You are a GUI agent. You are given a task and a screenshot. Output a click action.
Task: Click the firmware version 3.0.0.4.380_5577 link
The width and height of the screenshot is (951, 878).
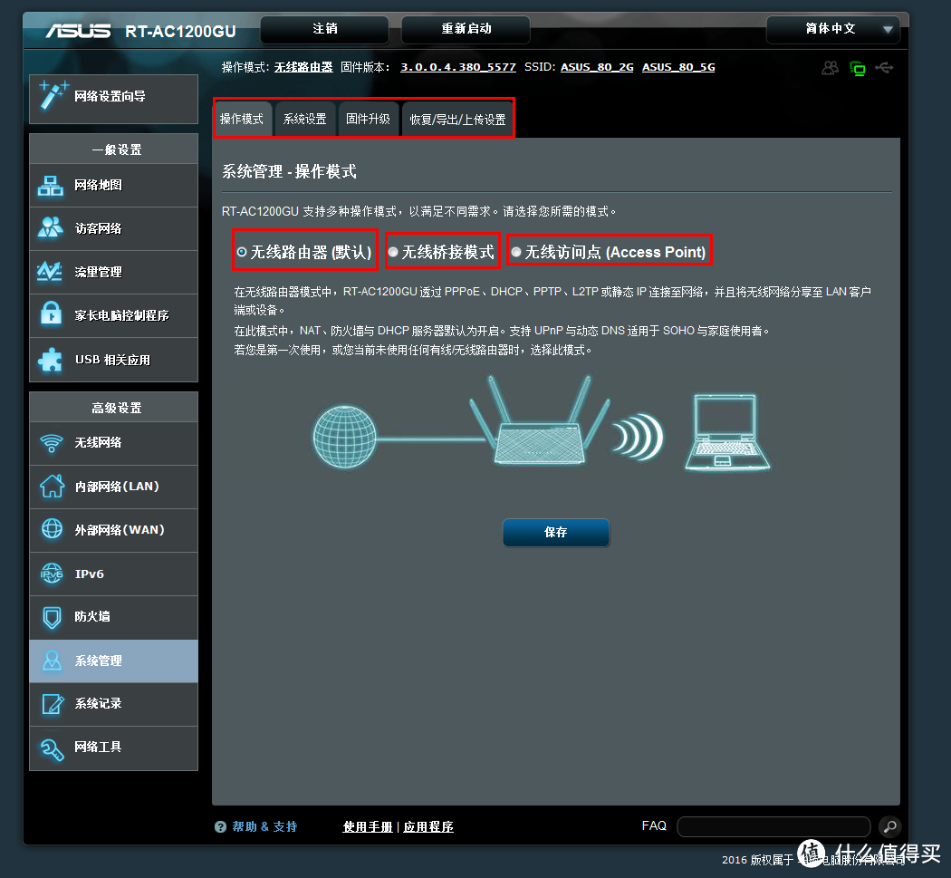[458, 67]
